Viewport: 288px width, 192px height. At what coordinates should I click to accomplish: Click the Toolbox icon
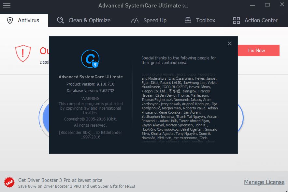[x=187, y=20]
